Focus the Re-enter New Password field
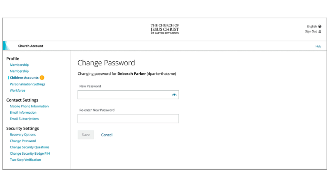Screen dimensions: 331x186 point(128,119)
